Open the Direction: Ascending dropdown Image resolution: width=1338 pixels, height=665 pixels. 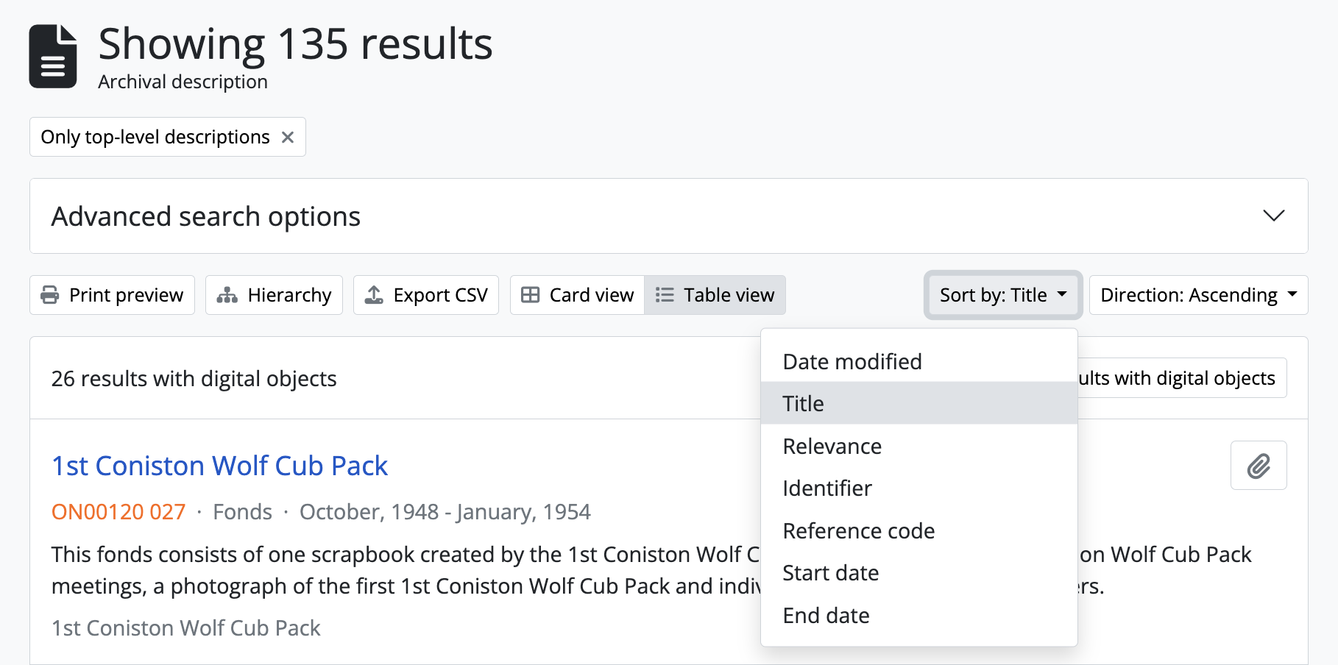[x=1198, y=295]
